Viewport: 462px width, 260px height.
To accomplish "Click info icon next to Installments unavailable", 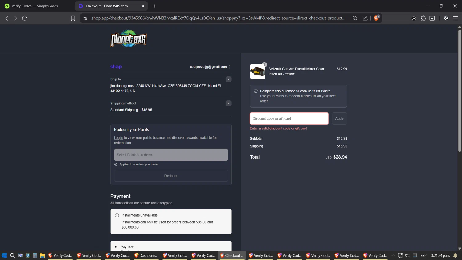I will [117, 215].
